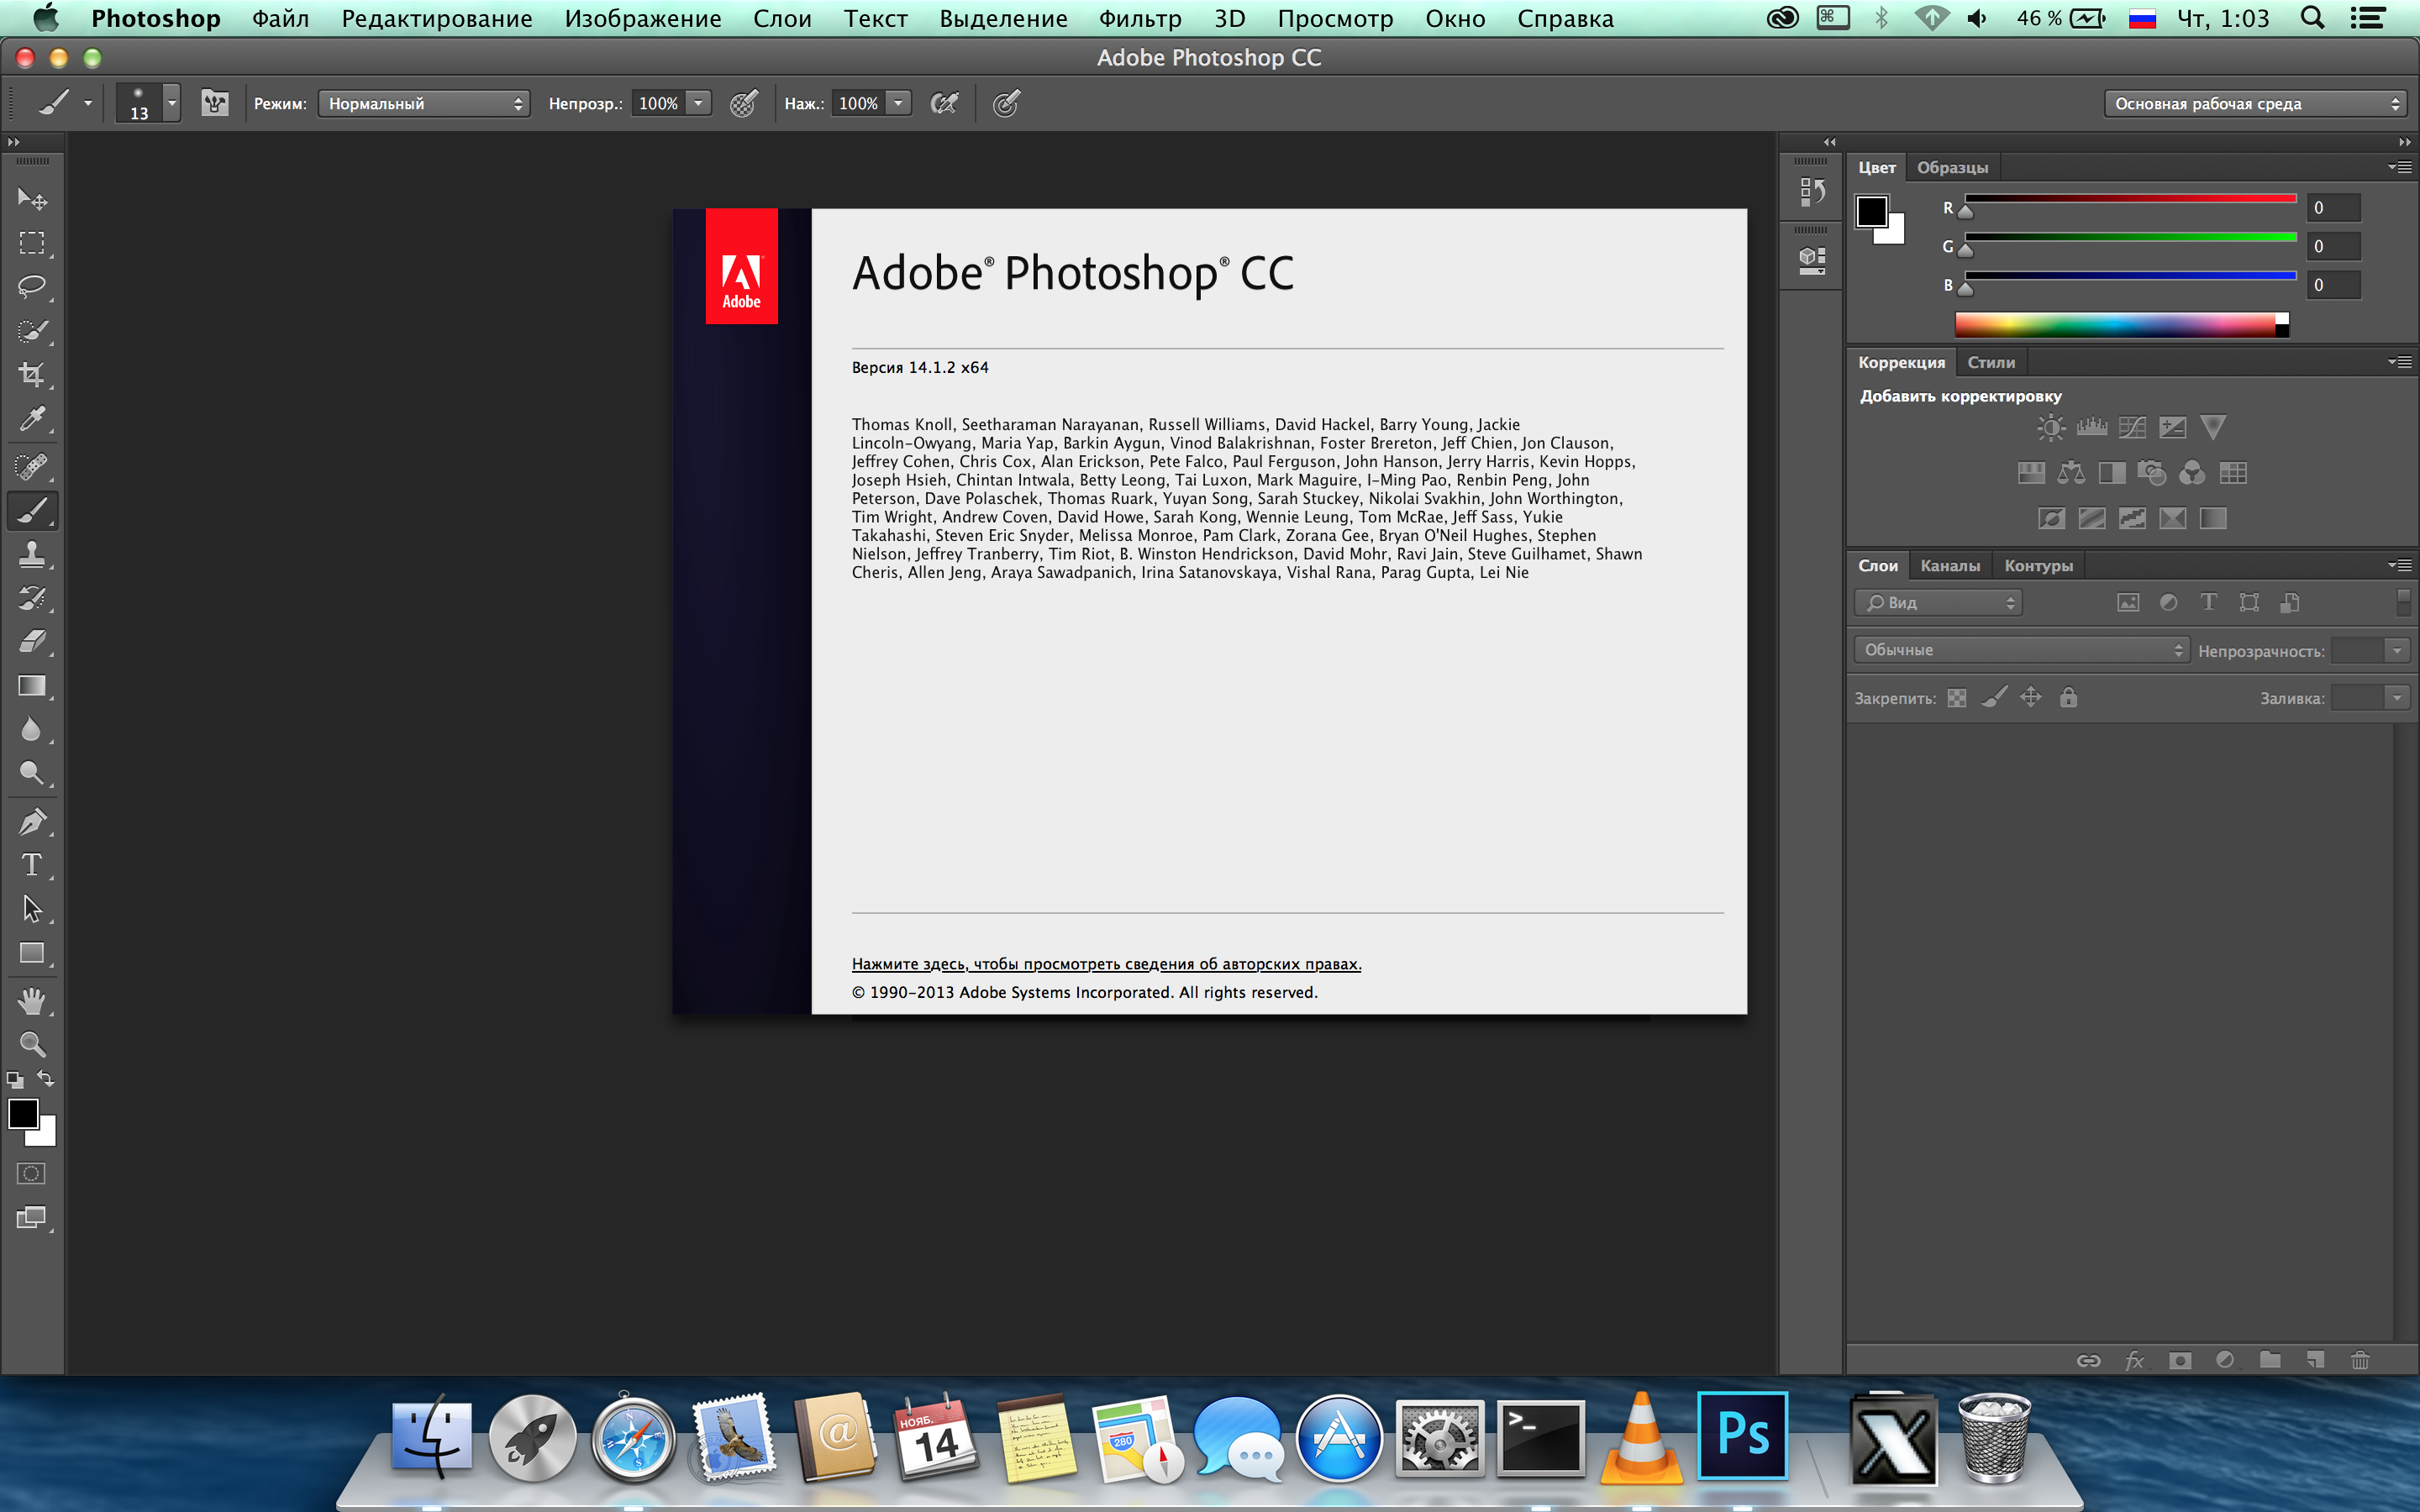
Task: Click the foreground color swatch in toolbox
Action: (x=22, y=1113)
